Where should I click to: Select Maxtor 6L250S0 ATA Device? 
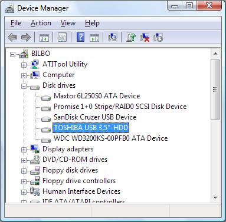(x=97, y=96)
